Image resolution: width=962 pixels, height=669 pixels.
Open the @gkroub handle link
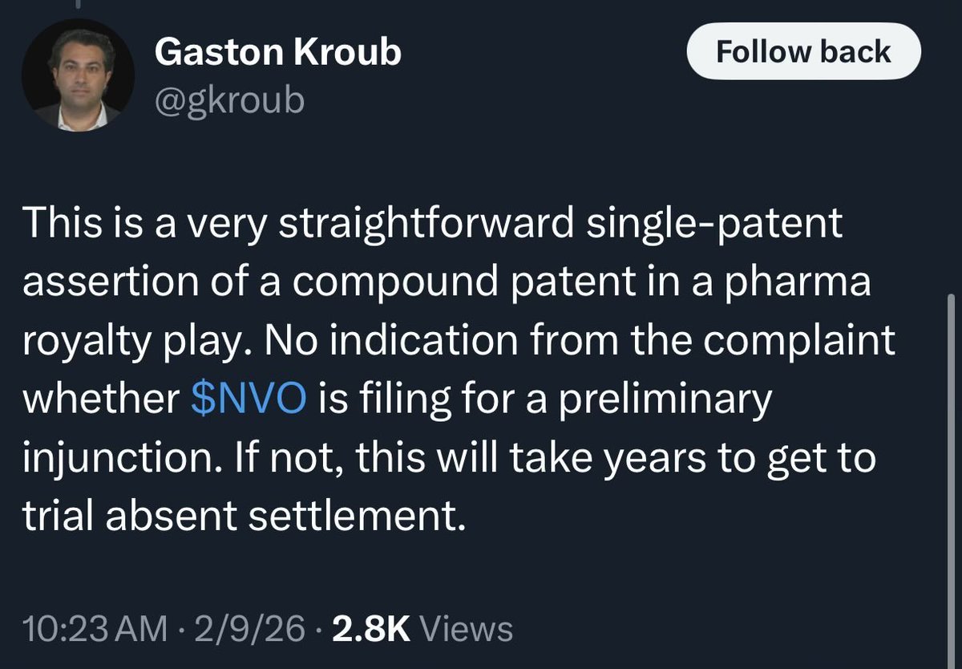[229, 101]
